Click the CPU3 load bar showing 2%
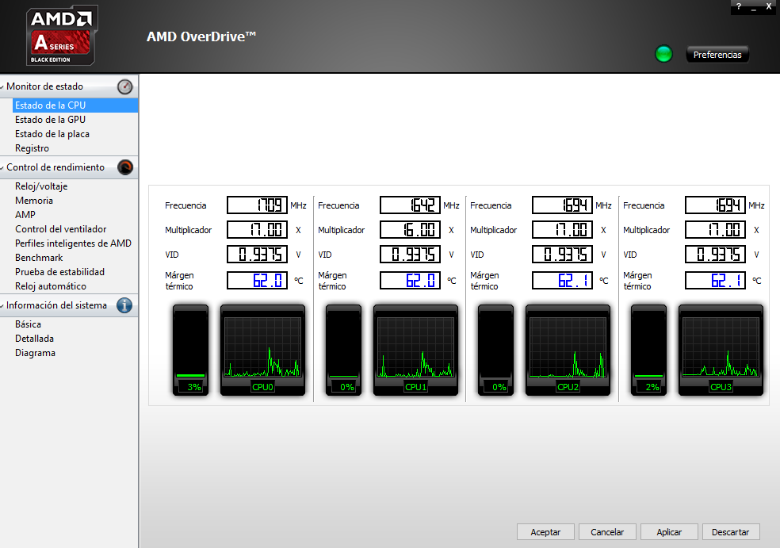The width and height of the screenshot is (780, 548). click(x=648, y=351)
